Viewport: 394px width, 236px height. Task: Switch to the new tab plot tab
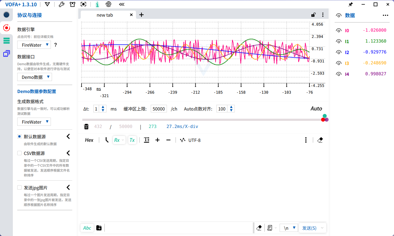(x=105, y=15)
